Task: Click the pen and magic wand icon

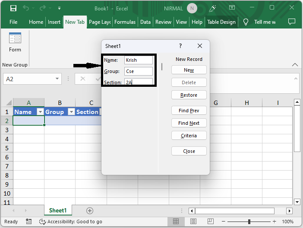Action: (x=212, y=8)
